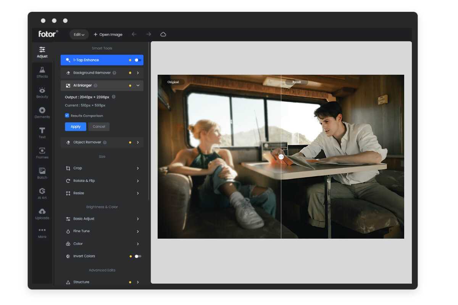This screenshot has height=305, width=458.
Task: Click the cloud save icon
Action: (x=163, y=34)
